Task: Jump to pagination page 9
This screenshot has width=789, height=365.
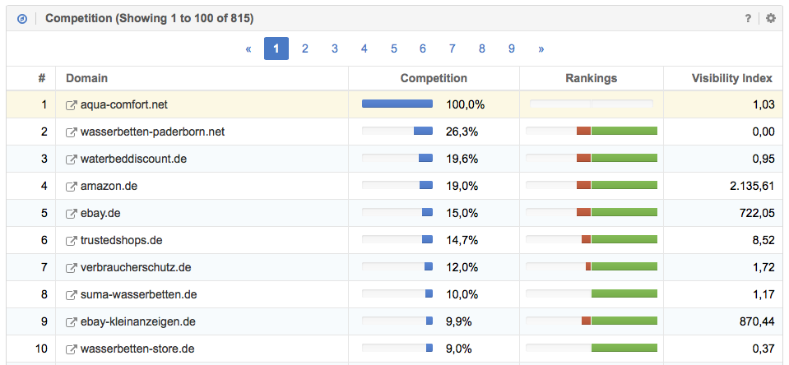Action: (511, 49)
